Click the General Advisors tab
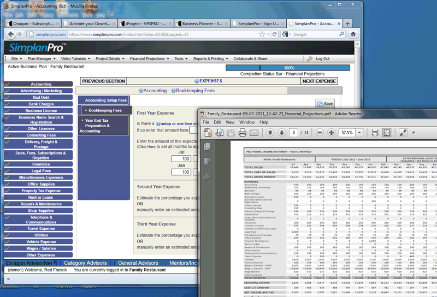 pyautogui.click(x=138, y=263)
